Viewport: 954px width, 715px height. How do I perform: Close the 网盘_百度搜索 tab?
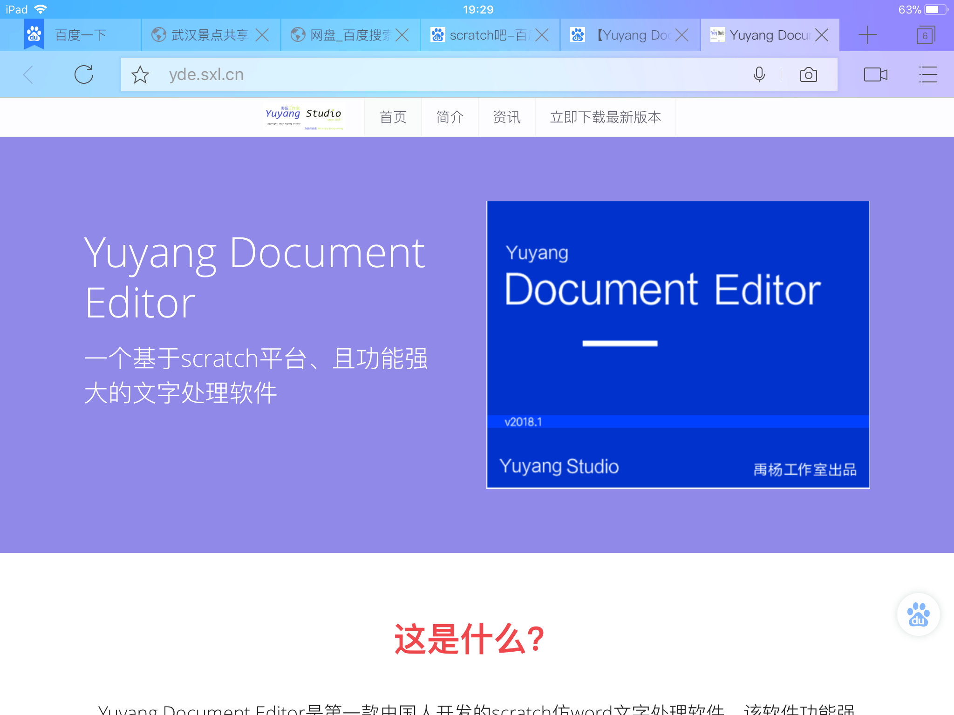pyautogui.click(x=402, y=35)
